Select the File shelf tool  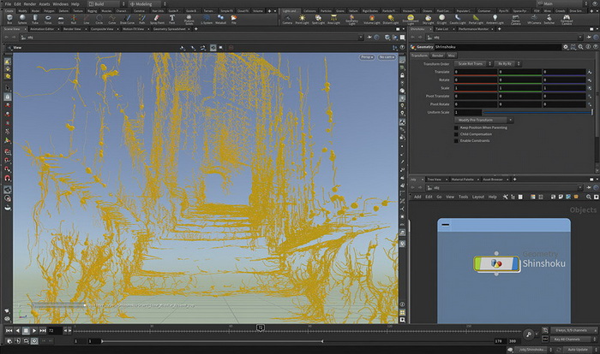click(x=233, y=19)
